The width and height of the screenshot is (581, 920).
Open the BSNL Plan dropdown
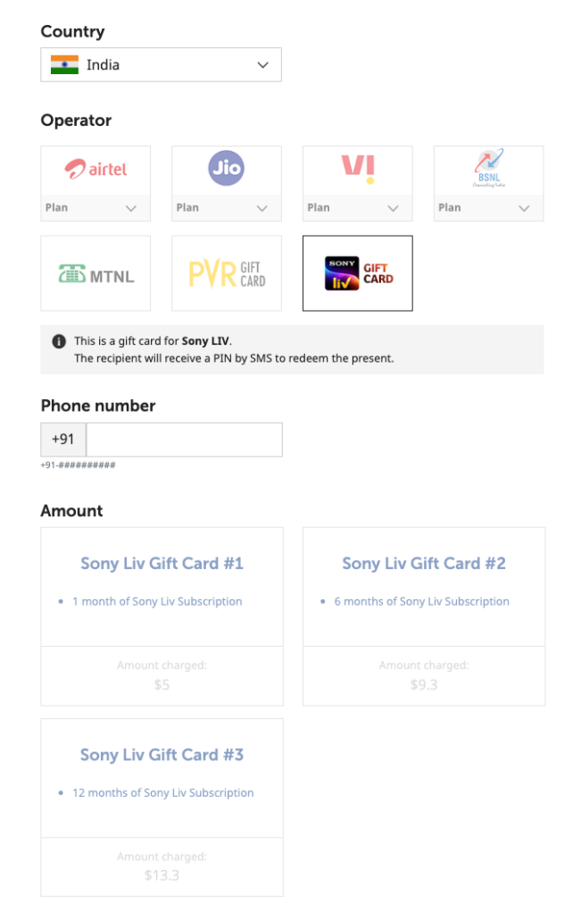click(489, 208)
